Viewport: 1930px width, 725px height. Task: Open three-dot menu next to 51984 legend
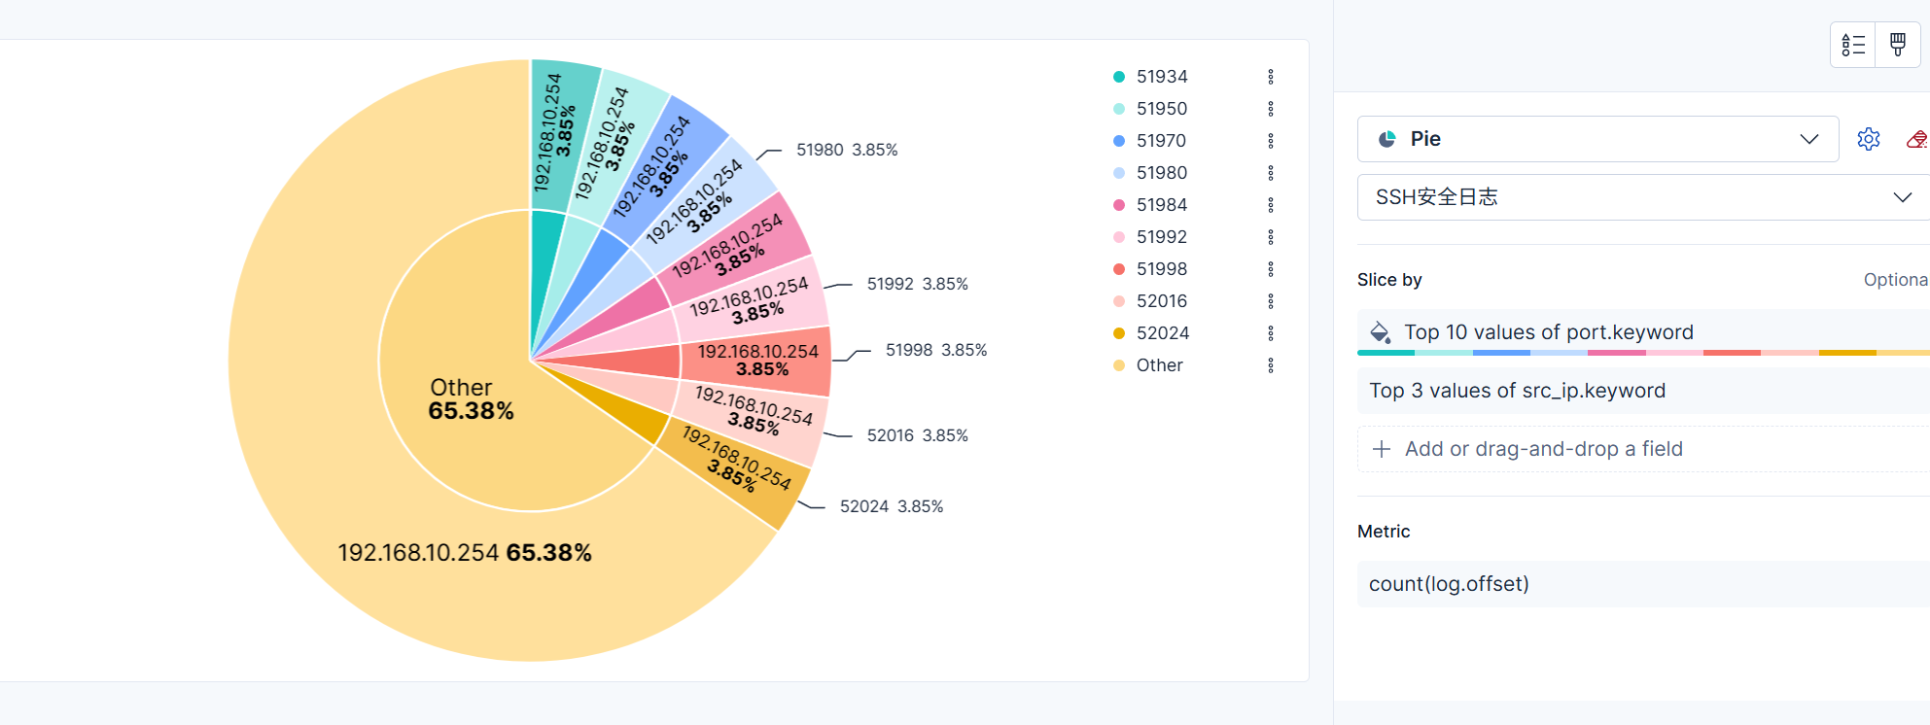(x=1271, y=205)
